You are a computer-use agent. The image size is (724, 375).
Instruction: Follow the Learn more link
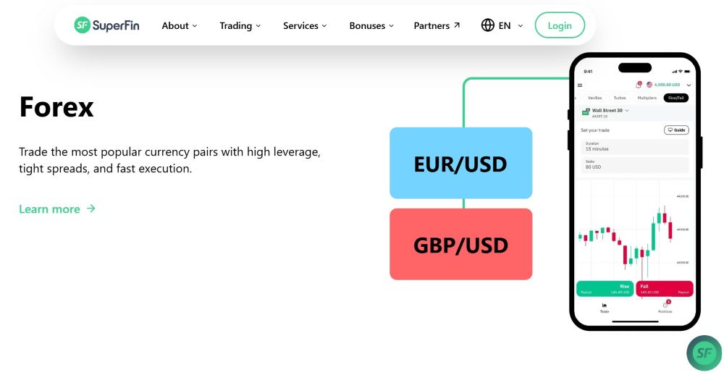point(49,209)
